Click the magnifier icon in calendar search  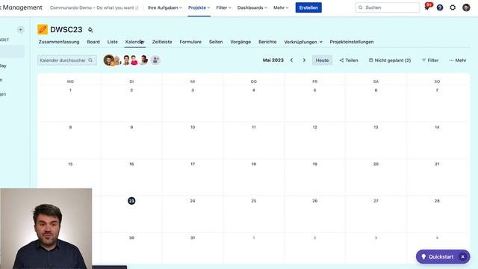[x=90, y=60]
